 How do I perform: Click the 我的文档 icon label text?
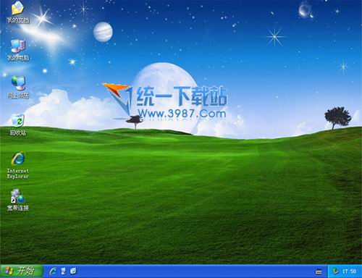[18, 20]
